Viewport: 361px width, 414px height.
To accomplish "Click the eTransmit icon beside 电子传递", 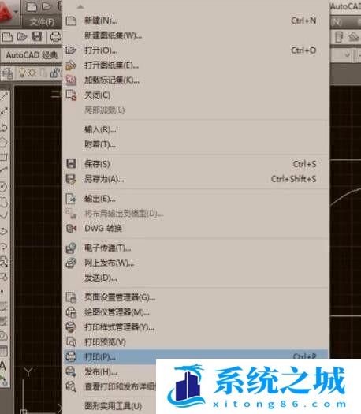I will 71,248.
